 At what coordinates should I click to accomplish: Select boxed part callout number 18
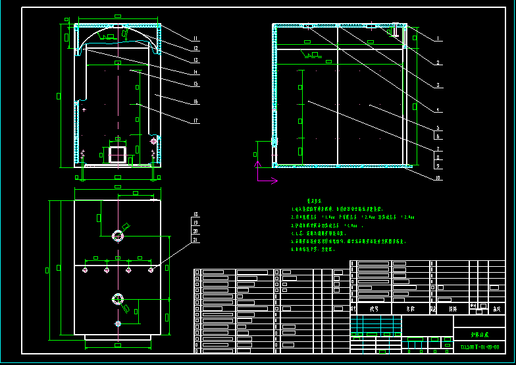pos(195,215)
